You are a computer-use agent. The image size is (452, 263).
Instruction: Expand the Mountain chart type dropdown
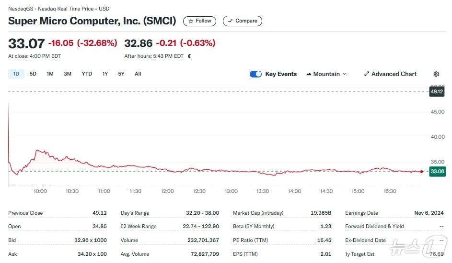(345, 74)
